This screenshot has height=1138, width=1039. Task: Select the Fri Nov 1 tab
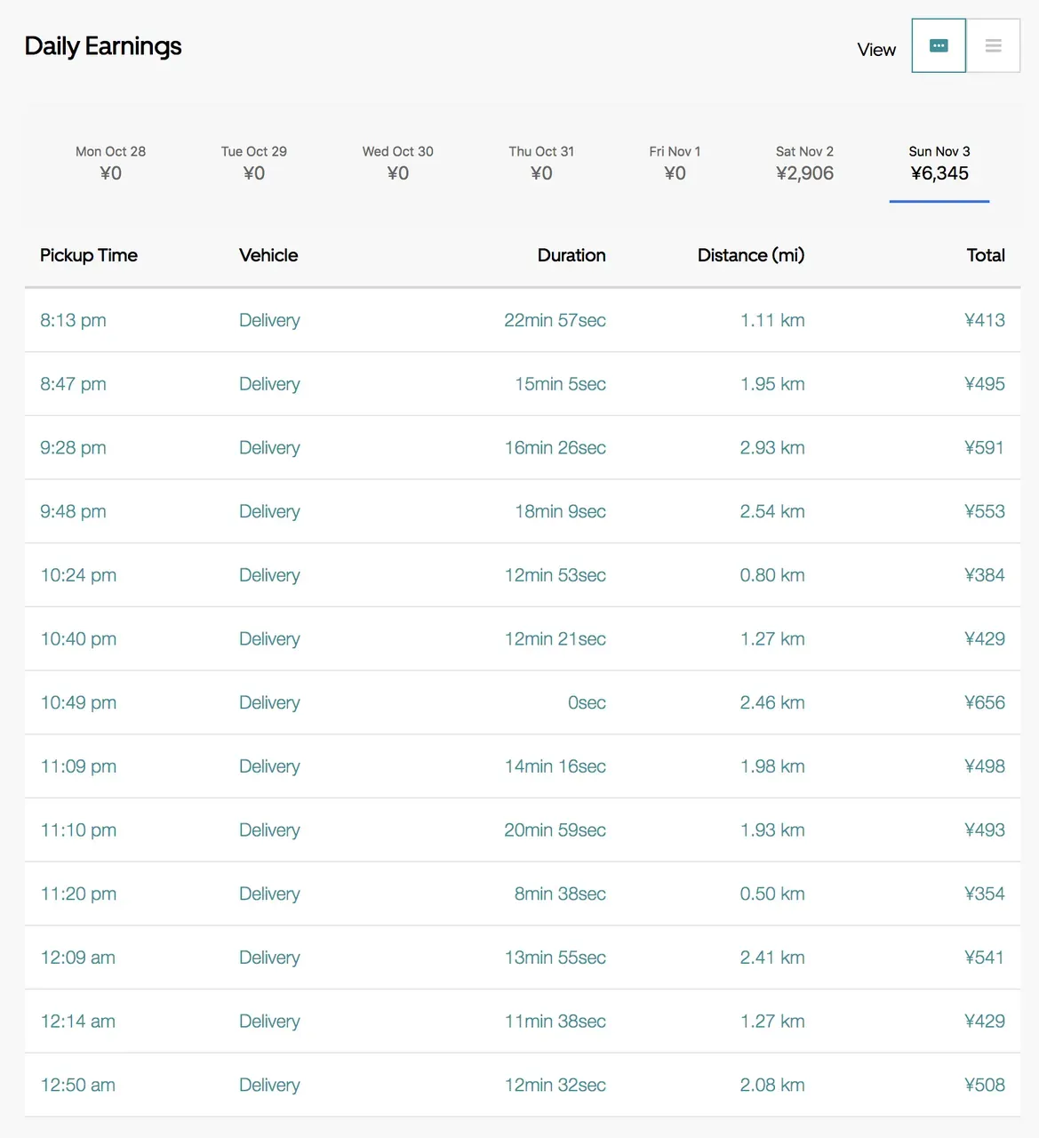675,163
